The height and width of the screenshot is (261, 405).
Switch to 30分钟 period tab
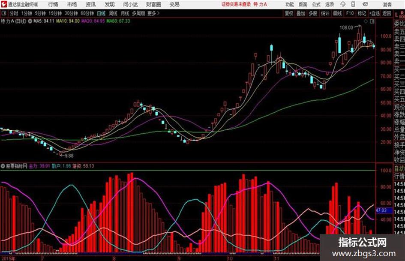point(71,13)
